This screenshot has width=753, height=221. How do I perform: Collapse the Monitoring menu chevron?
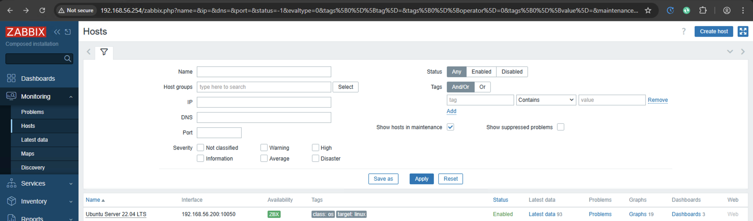click(71, 97)
